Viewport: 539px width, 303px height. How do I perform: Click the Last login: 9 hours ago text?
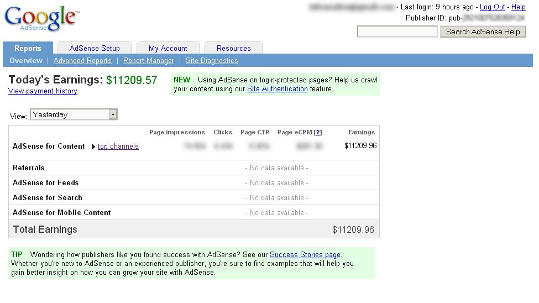click(x=437, y=7)
